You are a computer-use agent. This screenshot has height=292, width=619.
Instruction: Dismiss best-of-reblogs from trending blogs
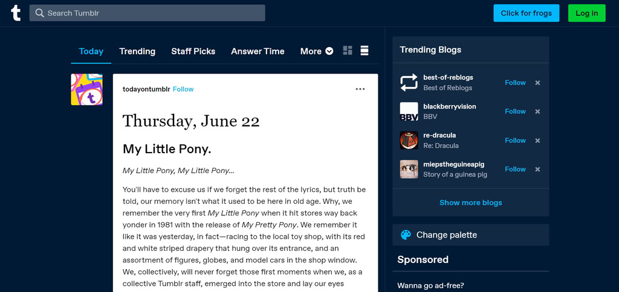(537, 83)
